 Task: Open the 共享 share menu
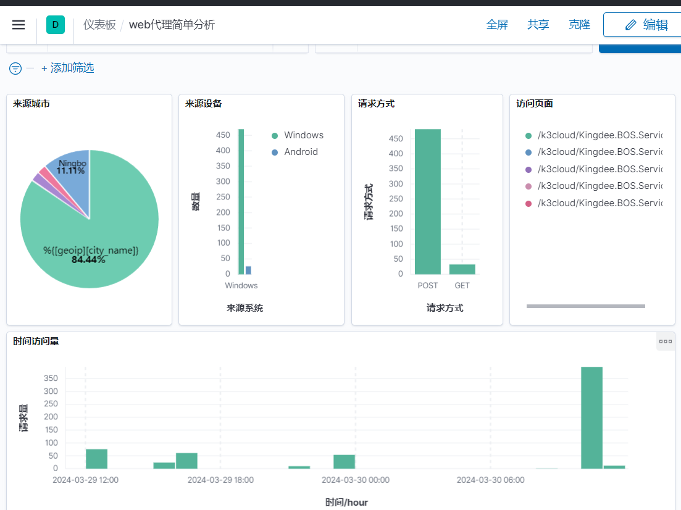click(x=538, y=25)
